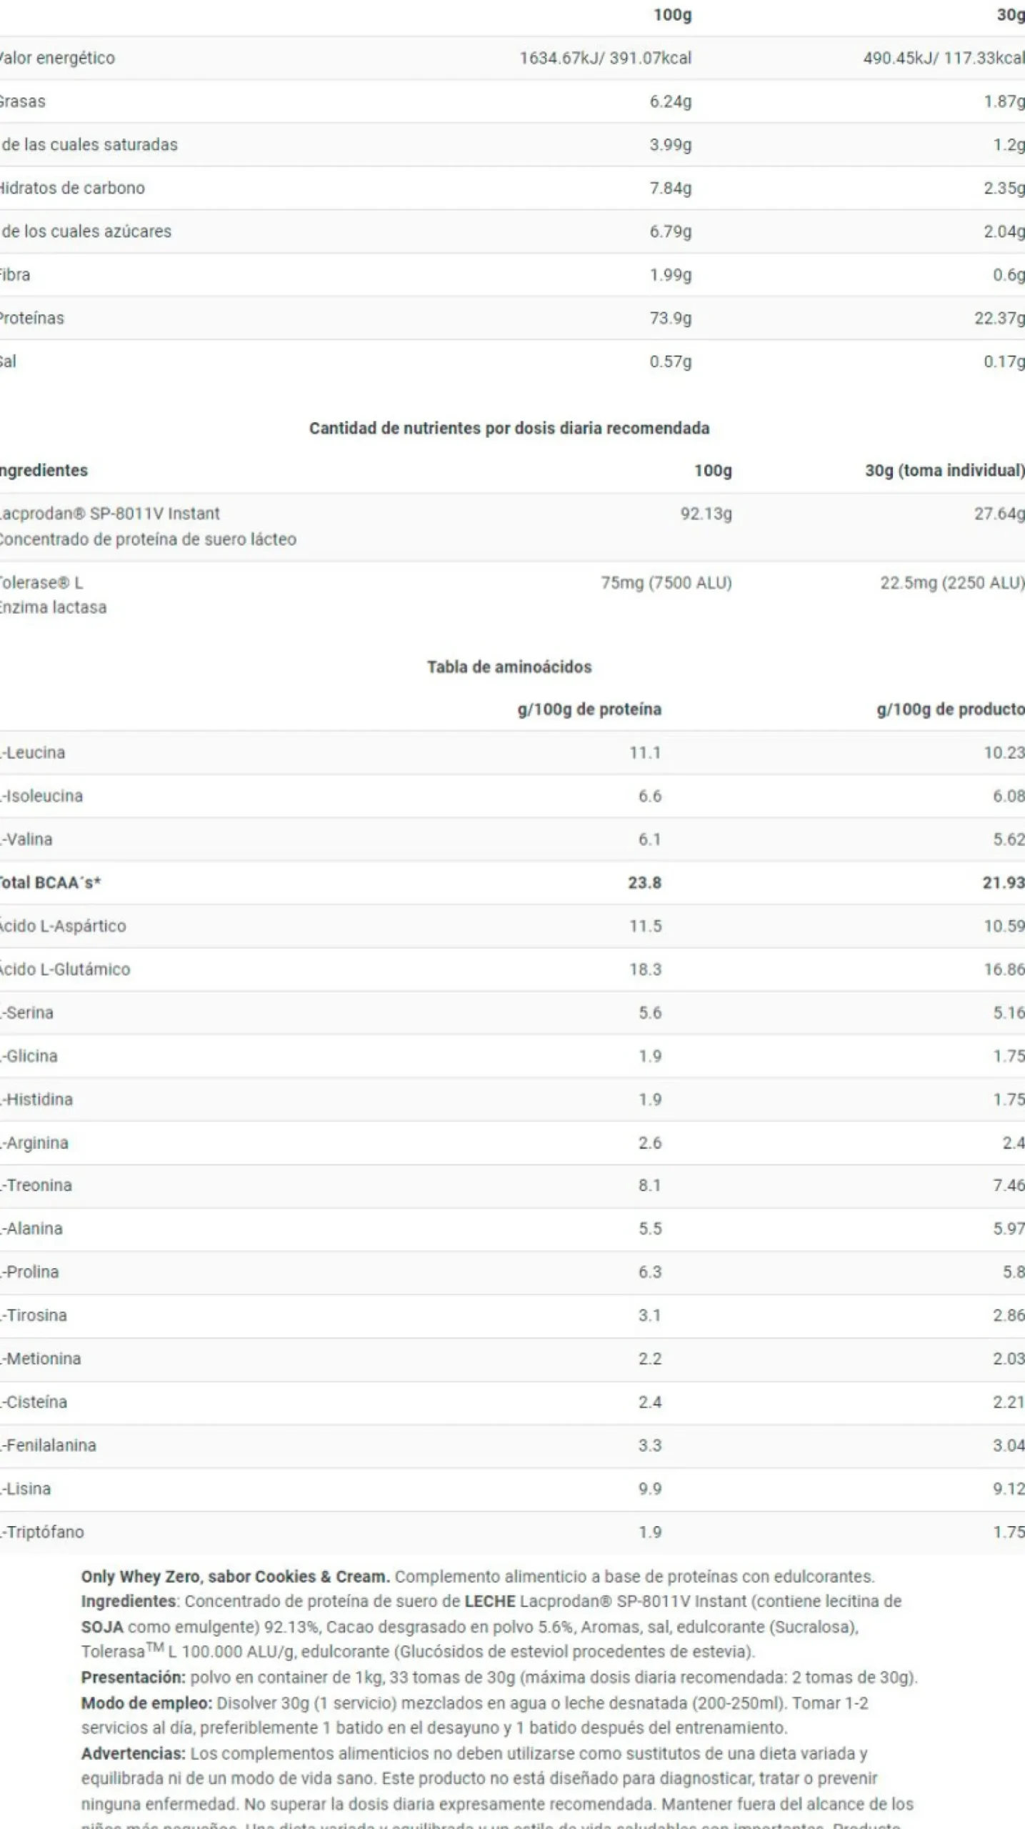The height and width of the screenshot is (1829, 1025).
Task: Click the g/100g de proteína column header
Action: tap(589, 709)
